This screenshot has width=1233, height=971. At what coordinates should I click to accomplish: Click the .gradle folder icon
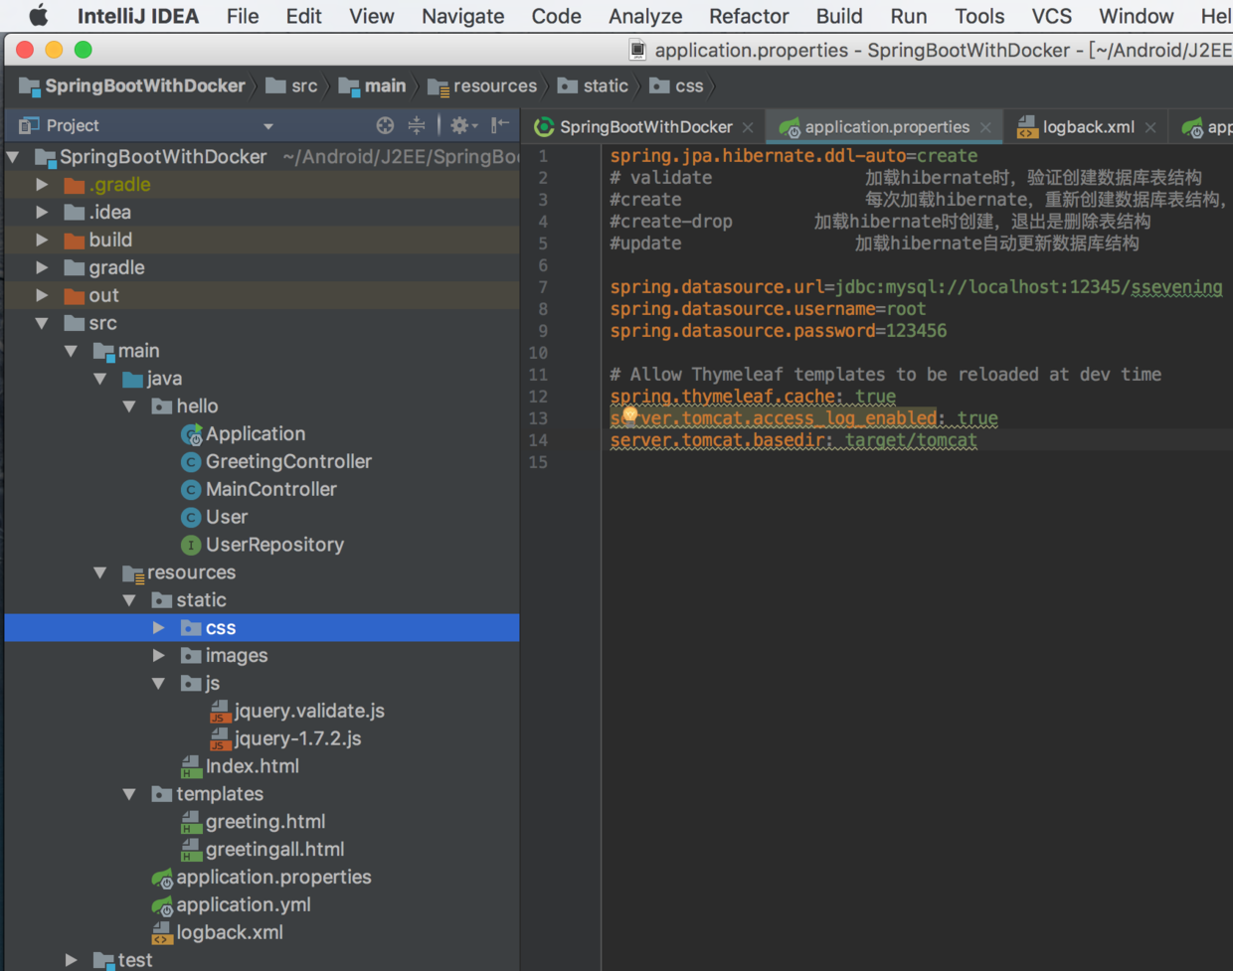coord(74,185)
